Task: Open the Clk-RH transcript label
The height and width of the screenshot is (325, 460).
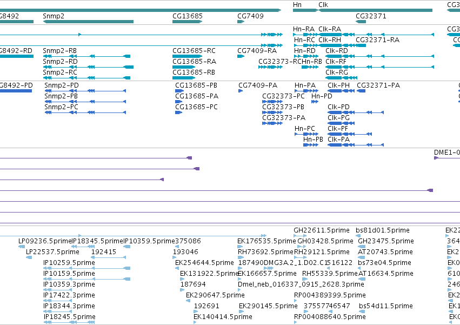Action: pyautogui.click(x=330, y=40)
